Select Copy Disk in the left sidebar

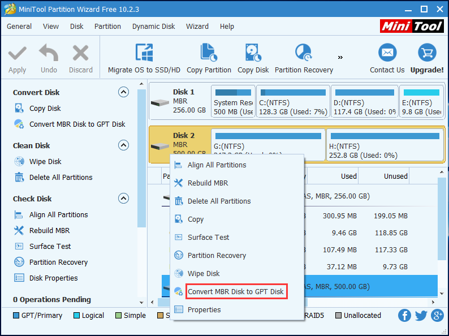45,108
